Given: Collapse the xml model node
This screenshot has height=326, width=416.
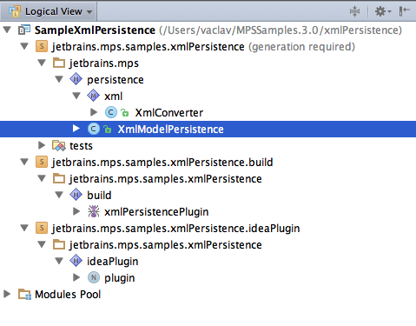Looking at the screenshot, I should (76, 96).
